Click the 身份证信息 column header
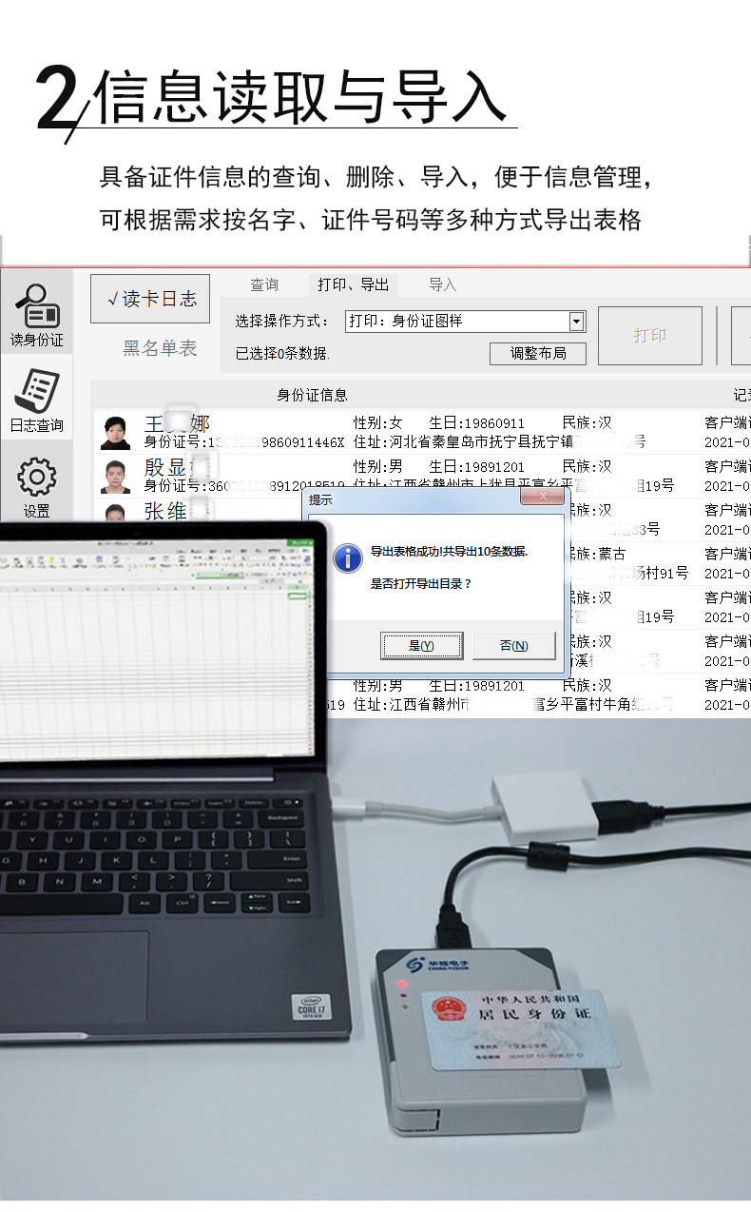Screen dimensions: 751x1212 [x=312, y=395]
